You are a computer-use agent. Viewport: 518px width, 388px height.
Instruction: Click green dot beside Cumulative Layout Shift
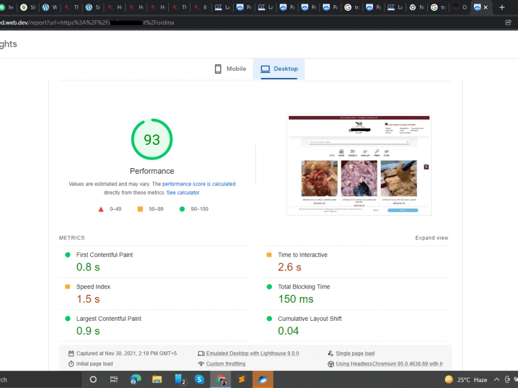coord(269,319)
